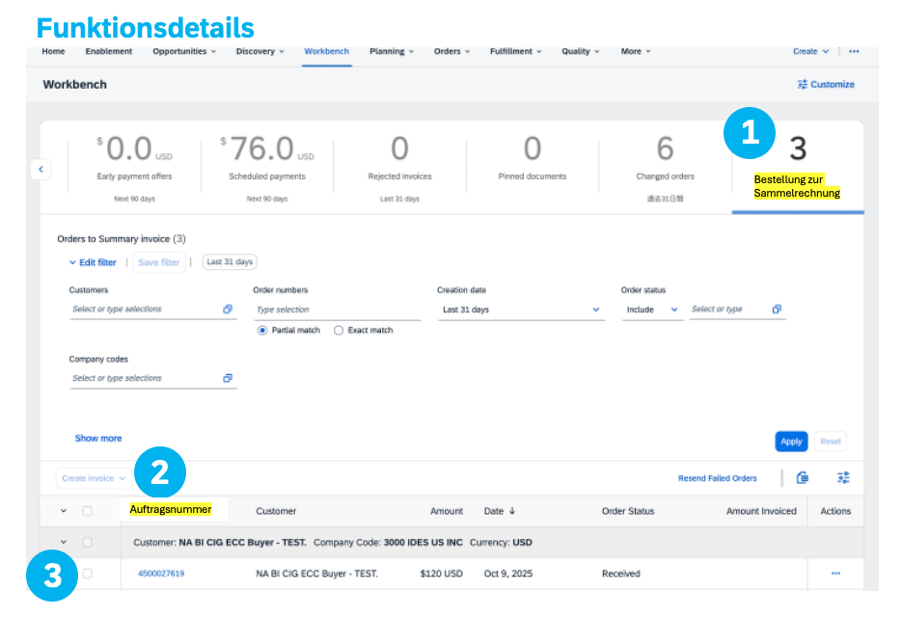Click the top bar ellipsis icon

pos(854,52)
